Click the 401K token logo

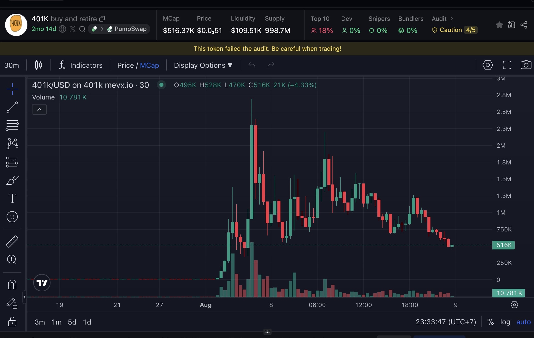pos(16,25)
